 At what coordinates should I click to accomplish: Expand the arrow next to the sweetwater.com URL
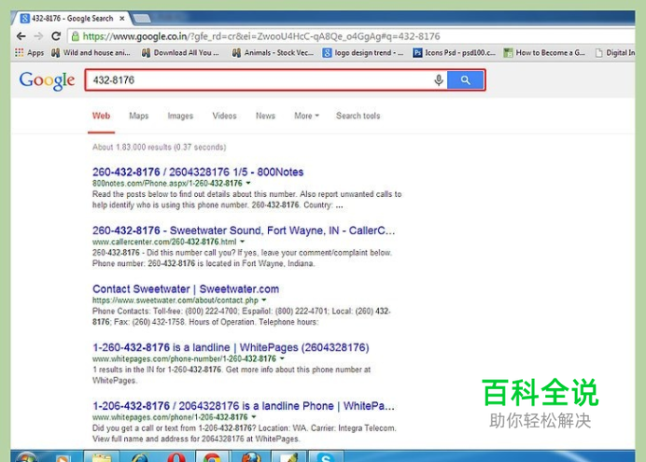click(x=264, y=300)
